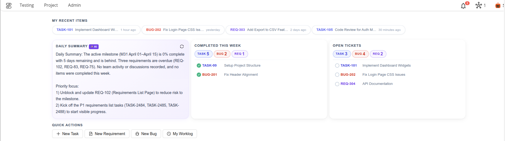Click the New Task button
The image size is (505, 141).
(x=68, y=134)
